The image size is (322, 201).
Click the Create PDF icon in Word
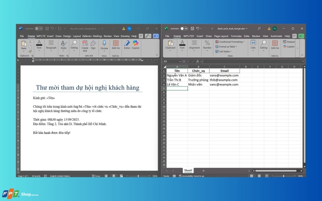(85, 46)
